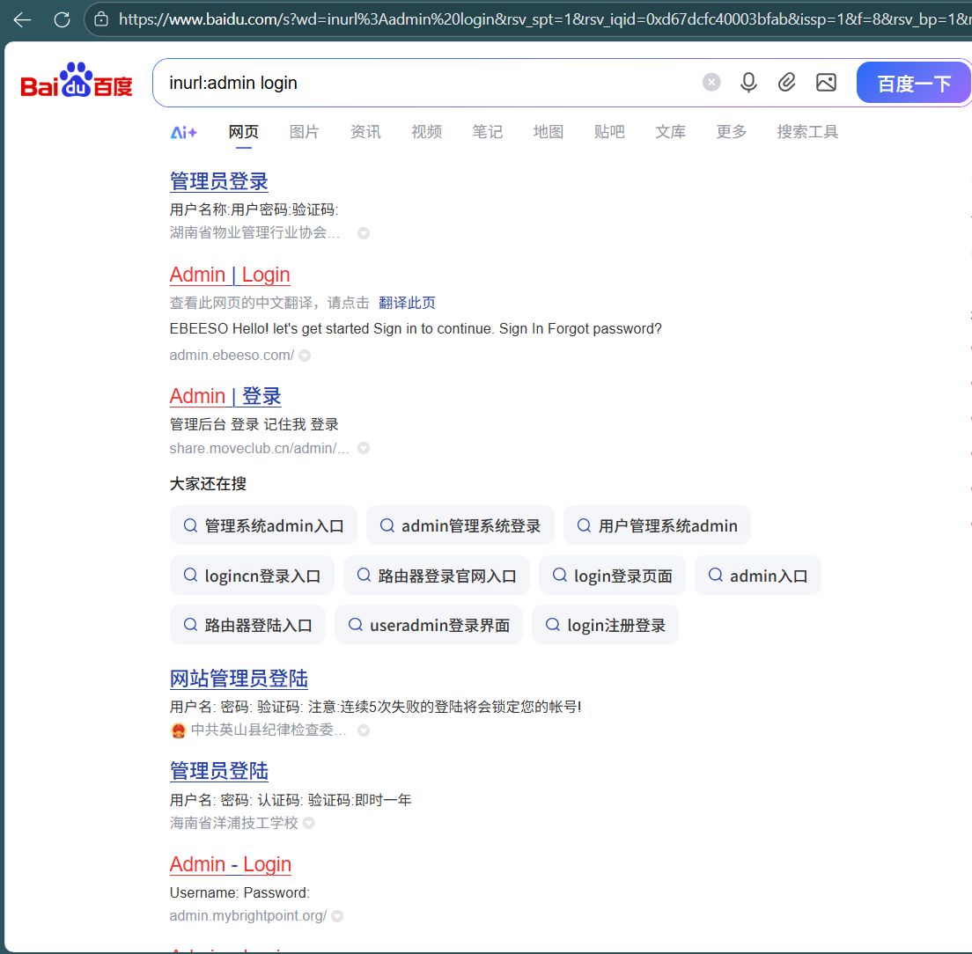The width and height of the screenshot is (972, 954).
Task: Open the 贴吧 tab
Action: point(609,132)
